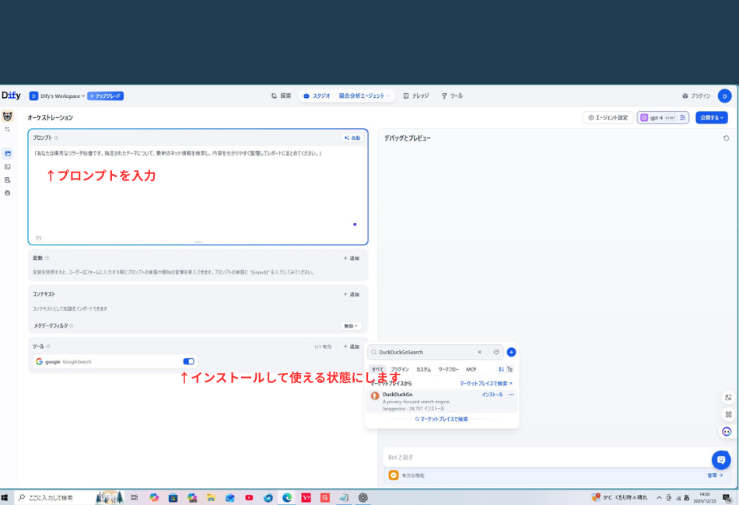Click the 公開する publish button
The image size is (739, 505).
710,117
